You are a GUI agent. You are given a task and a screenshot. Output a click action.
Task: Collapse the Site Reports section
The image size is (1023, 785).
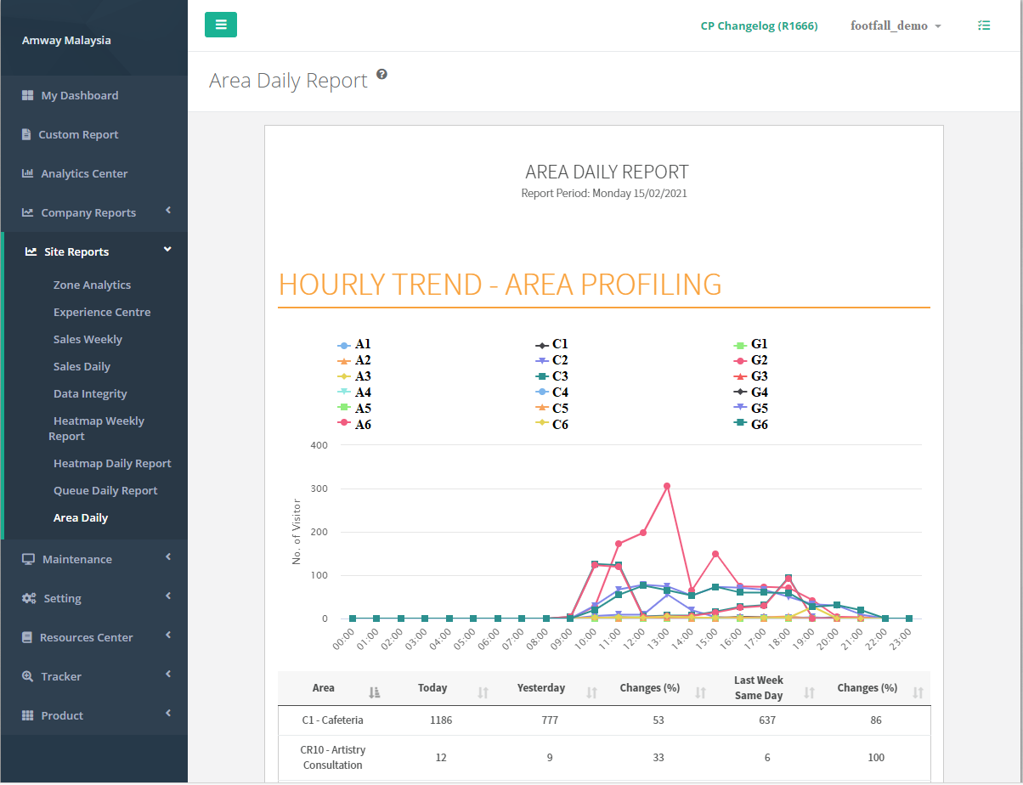(x=76, y=251)
